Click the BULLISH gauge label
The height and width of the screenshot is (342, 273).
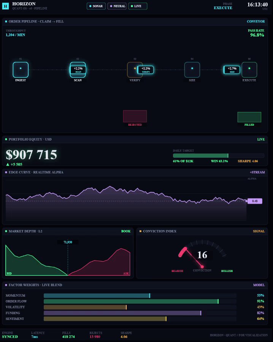(227, 271)
